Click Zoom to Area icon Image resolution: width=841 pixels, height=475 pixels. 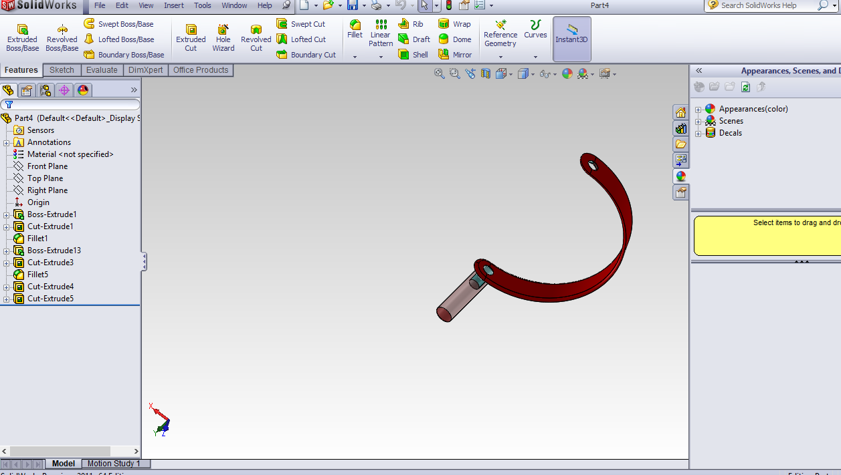coord(455,73)
